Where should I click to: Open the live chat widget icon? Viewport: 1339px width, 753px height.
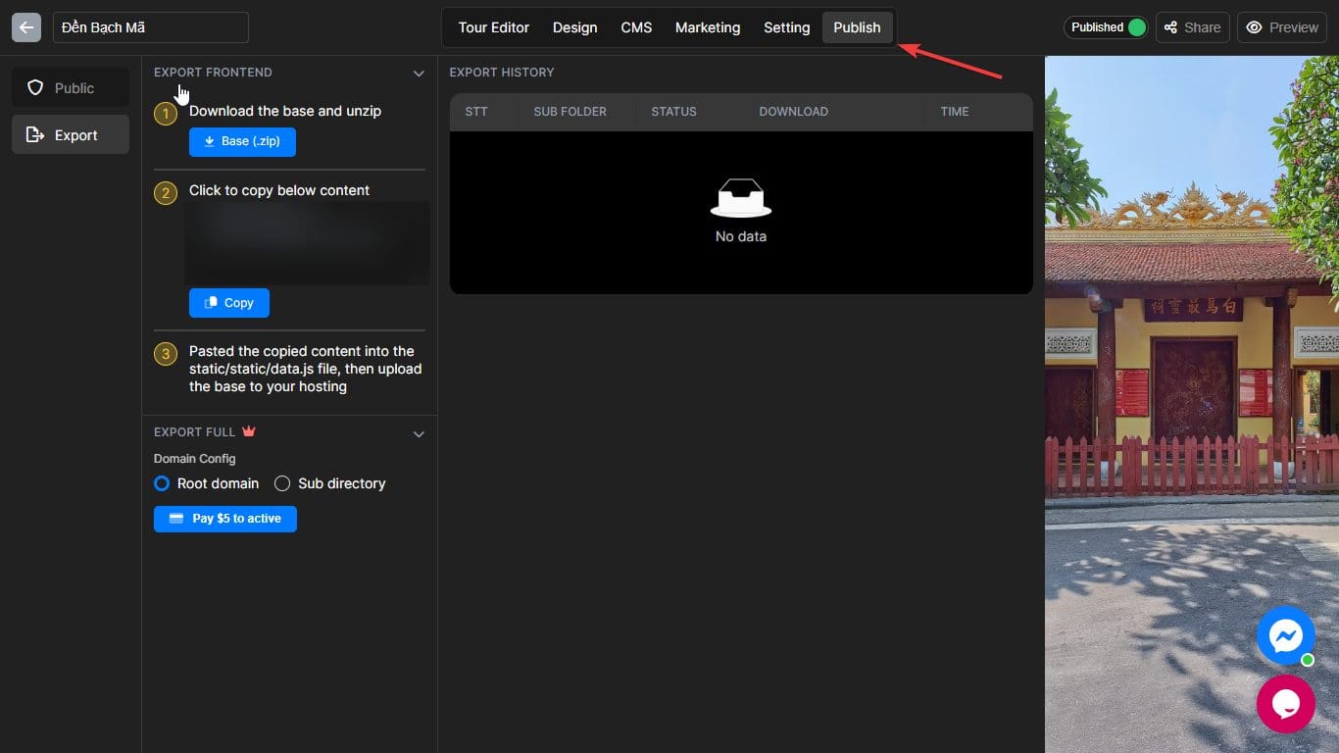1285,703
